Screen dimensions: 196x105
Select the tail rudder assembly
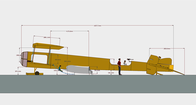pyautogui.click(x=152, y=65)
